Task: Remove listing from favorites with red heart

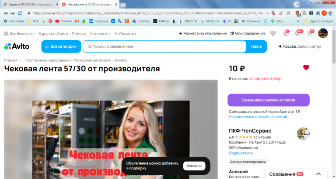Action: pyautogui.click(x=306, y=67)
